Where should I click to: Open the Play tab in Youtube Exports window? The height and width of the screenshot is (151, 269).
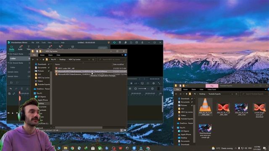coord(212,86)
